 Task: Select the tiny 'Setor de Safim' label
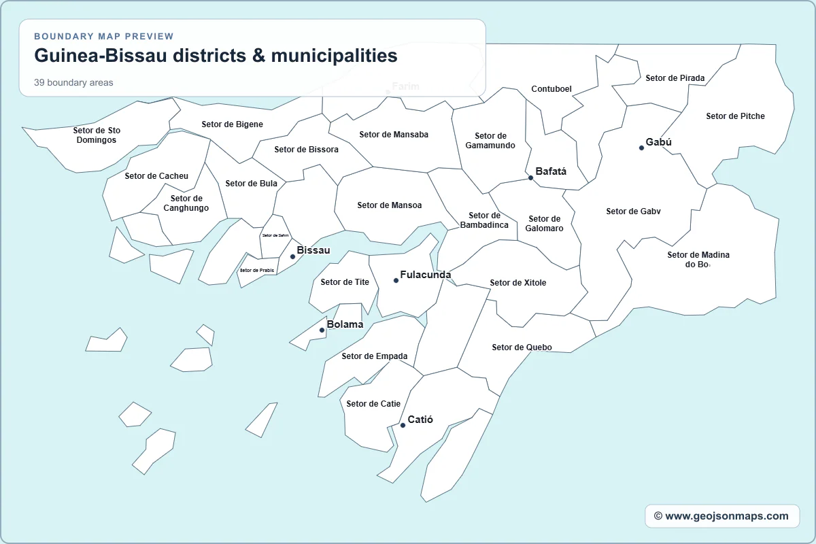point(275,235)
